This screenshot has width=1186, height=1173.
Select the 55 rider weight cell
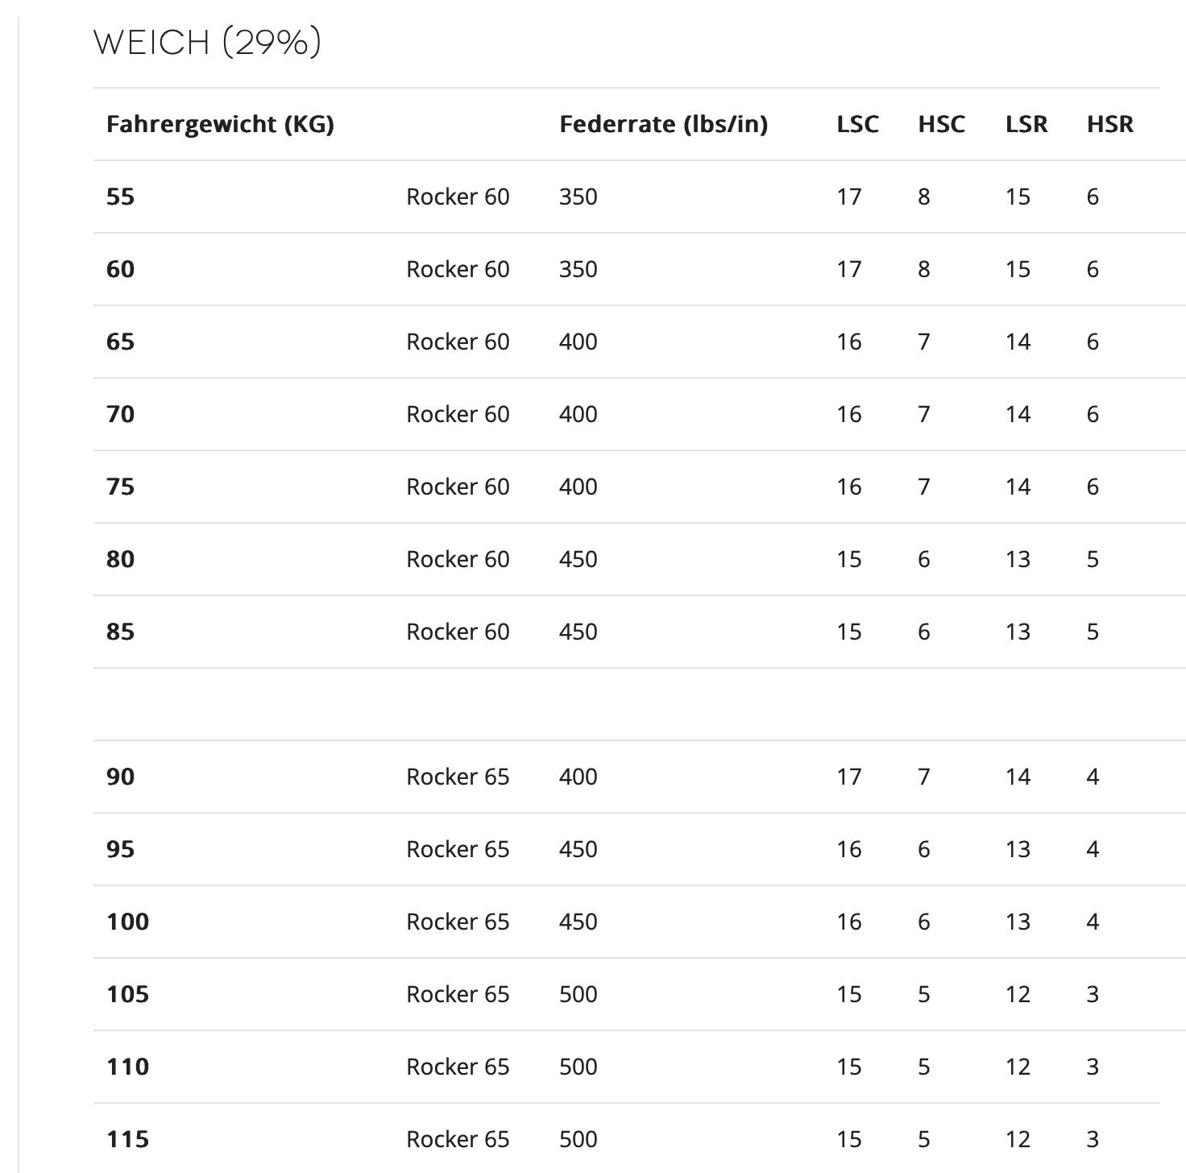(120, 197)
